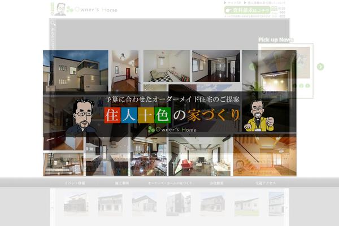The width and height of the screenshot is (339, 226).
Task: Click the free-dial phone number icon
Action: (x=274, y=8)
